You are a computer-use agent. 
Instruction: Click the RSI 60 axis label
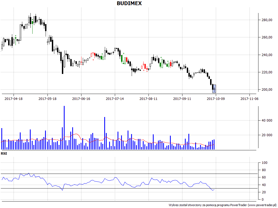(264, 177)
